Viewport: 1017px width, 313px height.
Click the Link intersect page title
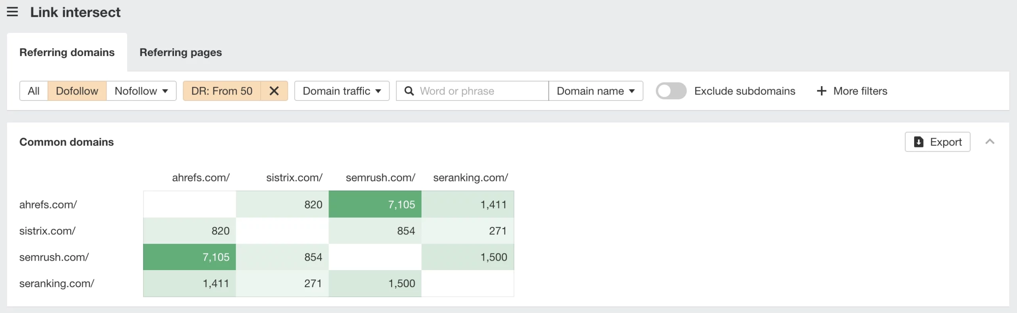click(75, 12)
